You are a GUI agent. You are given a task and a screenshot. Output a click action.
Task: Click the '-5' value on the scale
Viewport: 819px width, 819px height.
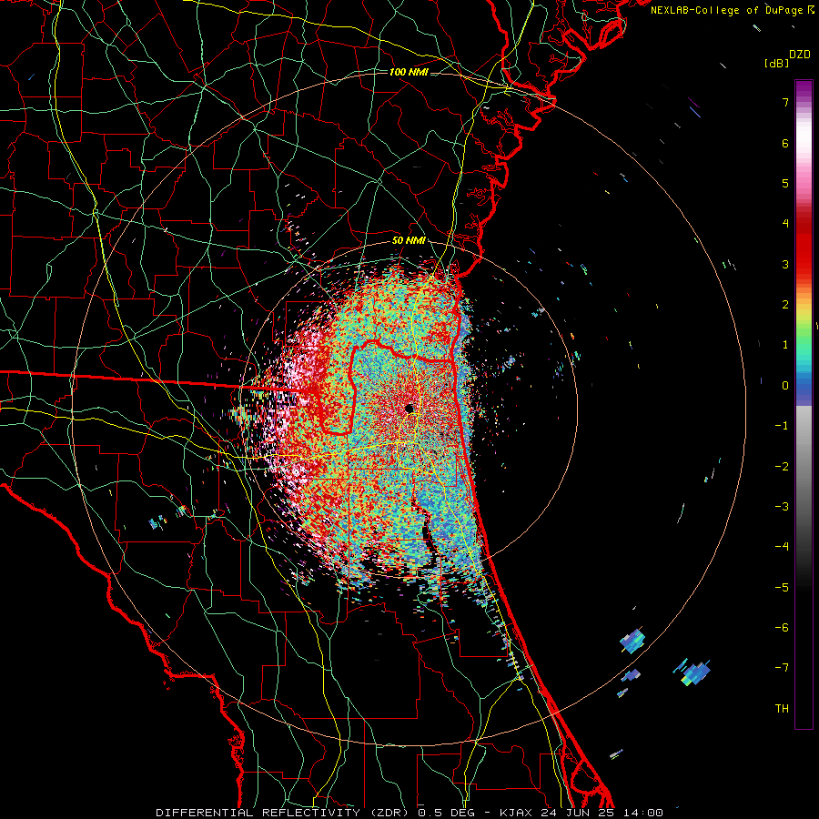(782, 587)
